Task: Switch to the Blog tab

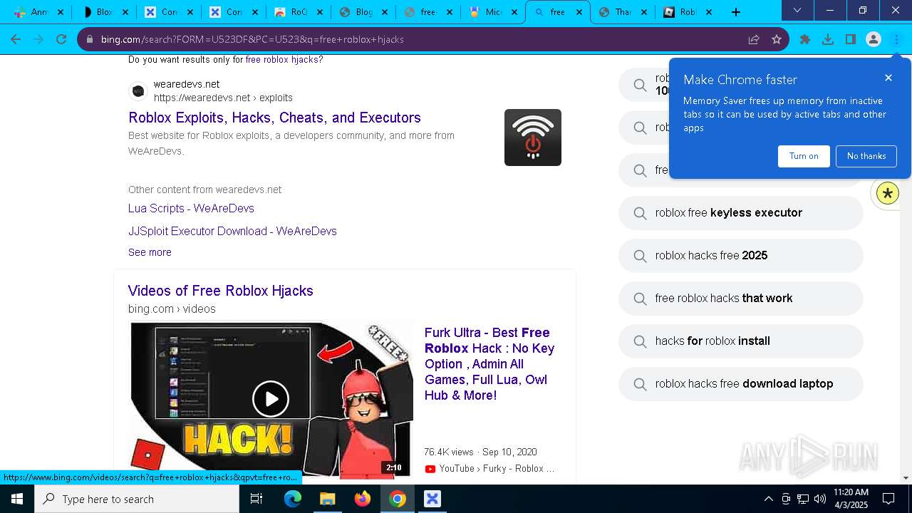Action: 363,12
